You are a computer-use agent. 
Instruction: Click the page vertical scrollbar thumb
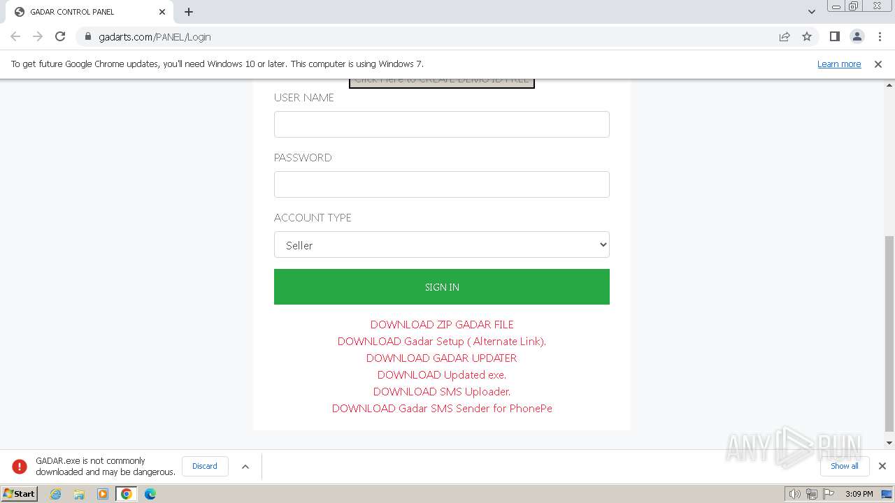(x=889, y=333)
